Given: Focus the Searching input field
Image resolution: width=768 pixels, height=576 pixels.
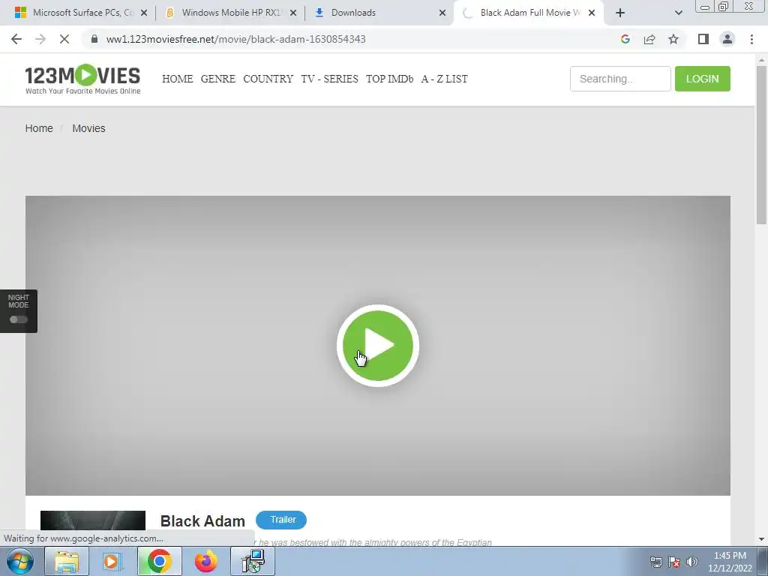Looking at the screenshot, I should coord(620,78).
